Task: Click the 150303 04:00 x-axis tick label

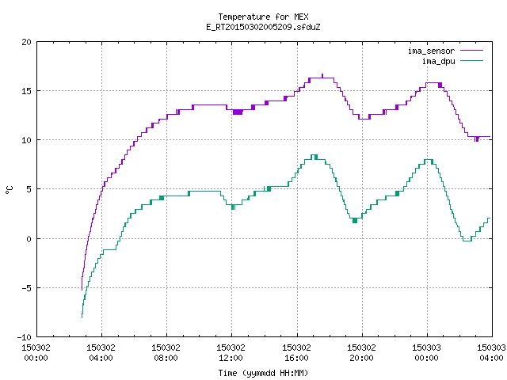Action: [x=491, y=353]
